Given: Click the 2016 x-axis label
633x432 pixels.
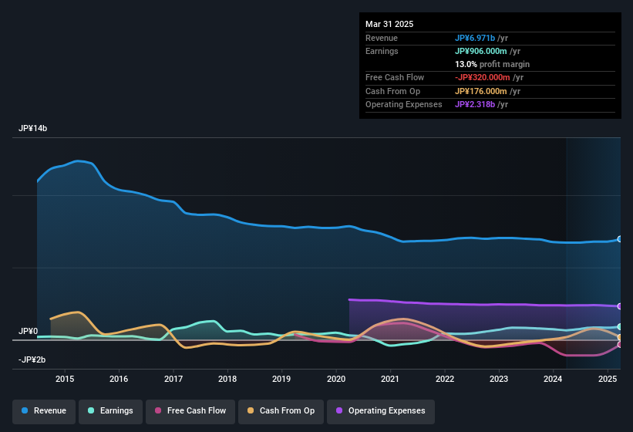Looking at the screenshot, I should (119, 379).
